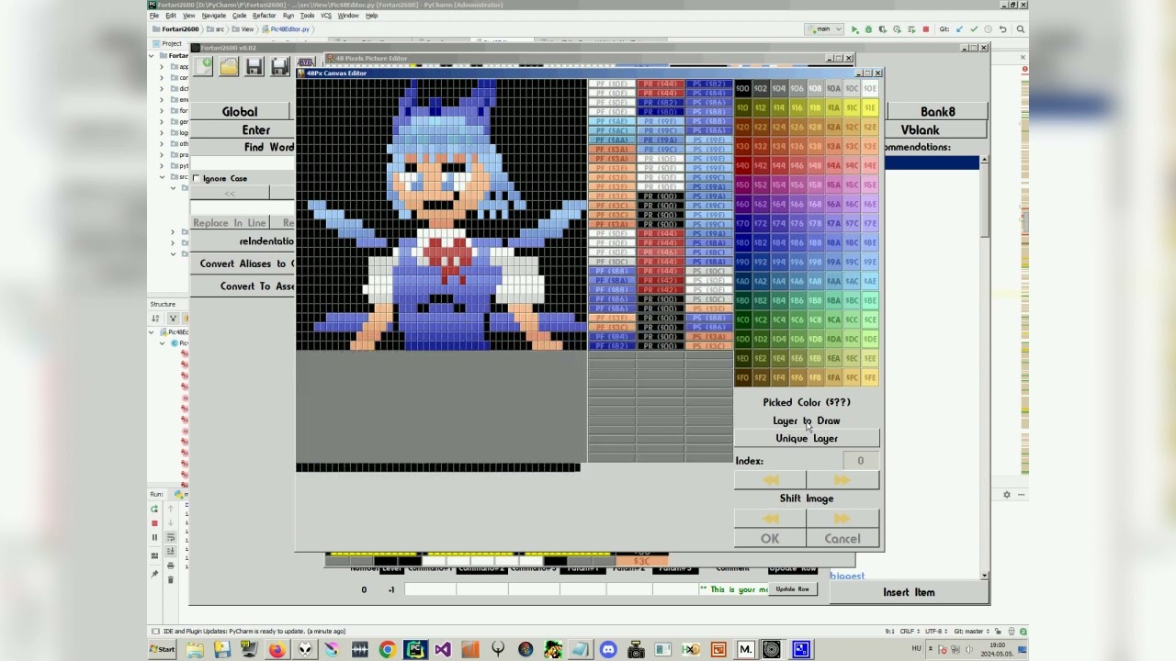The width and height of the screenshot is (1176, 661).
Task: Toggle the Ignore Case checkbox
Action: pyautogui.click(x=197, y=178)
